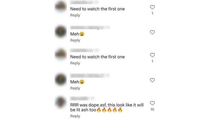
Task: Click blurred username above the upper "Meh" comment
Action: coord(90,28)
